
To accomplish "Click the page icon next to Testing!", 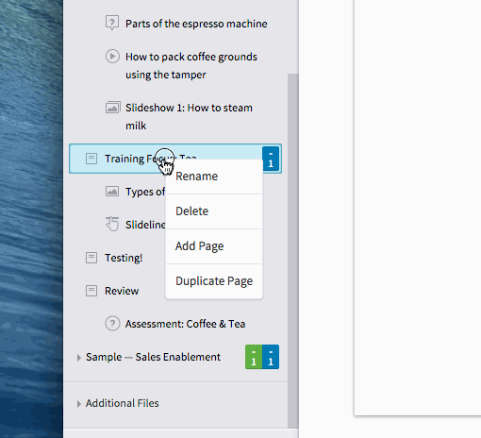I will click(x=91, y=258).
